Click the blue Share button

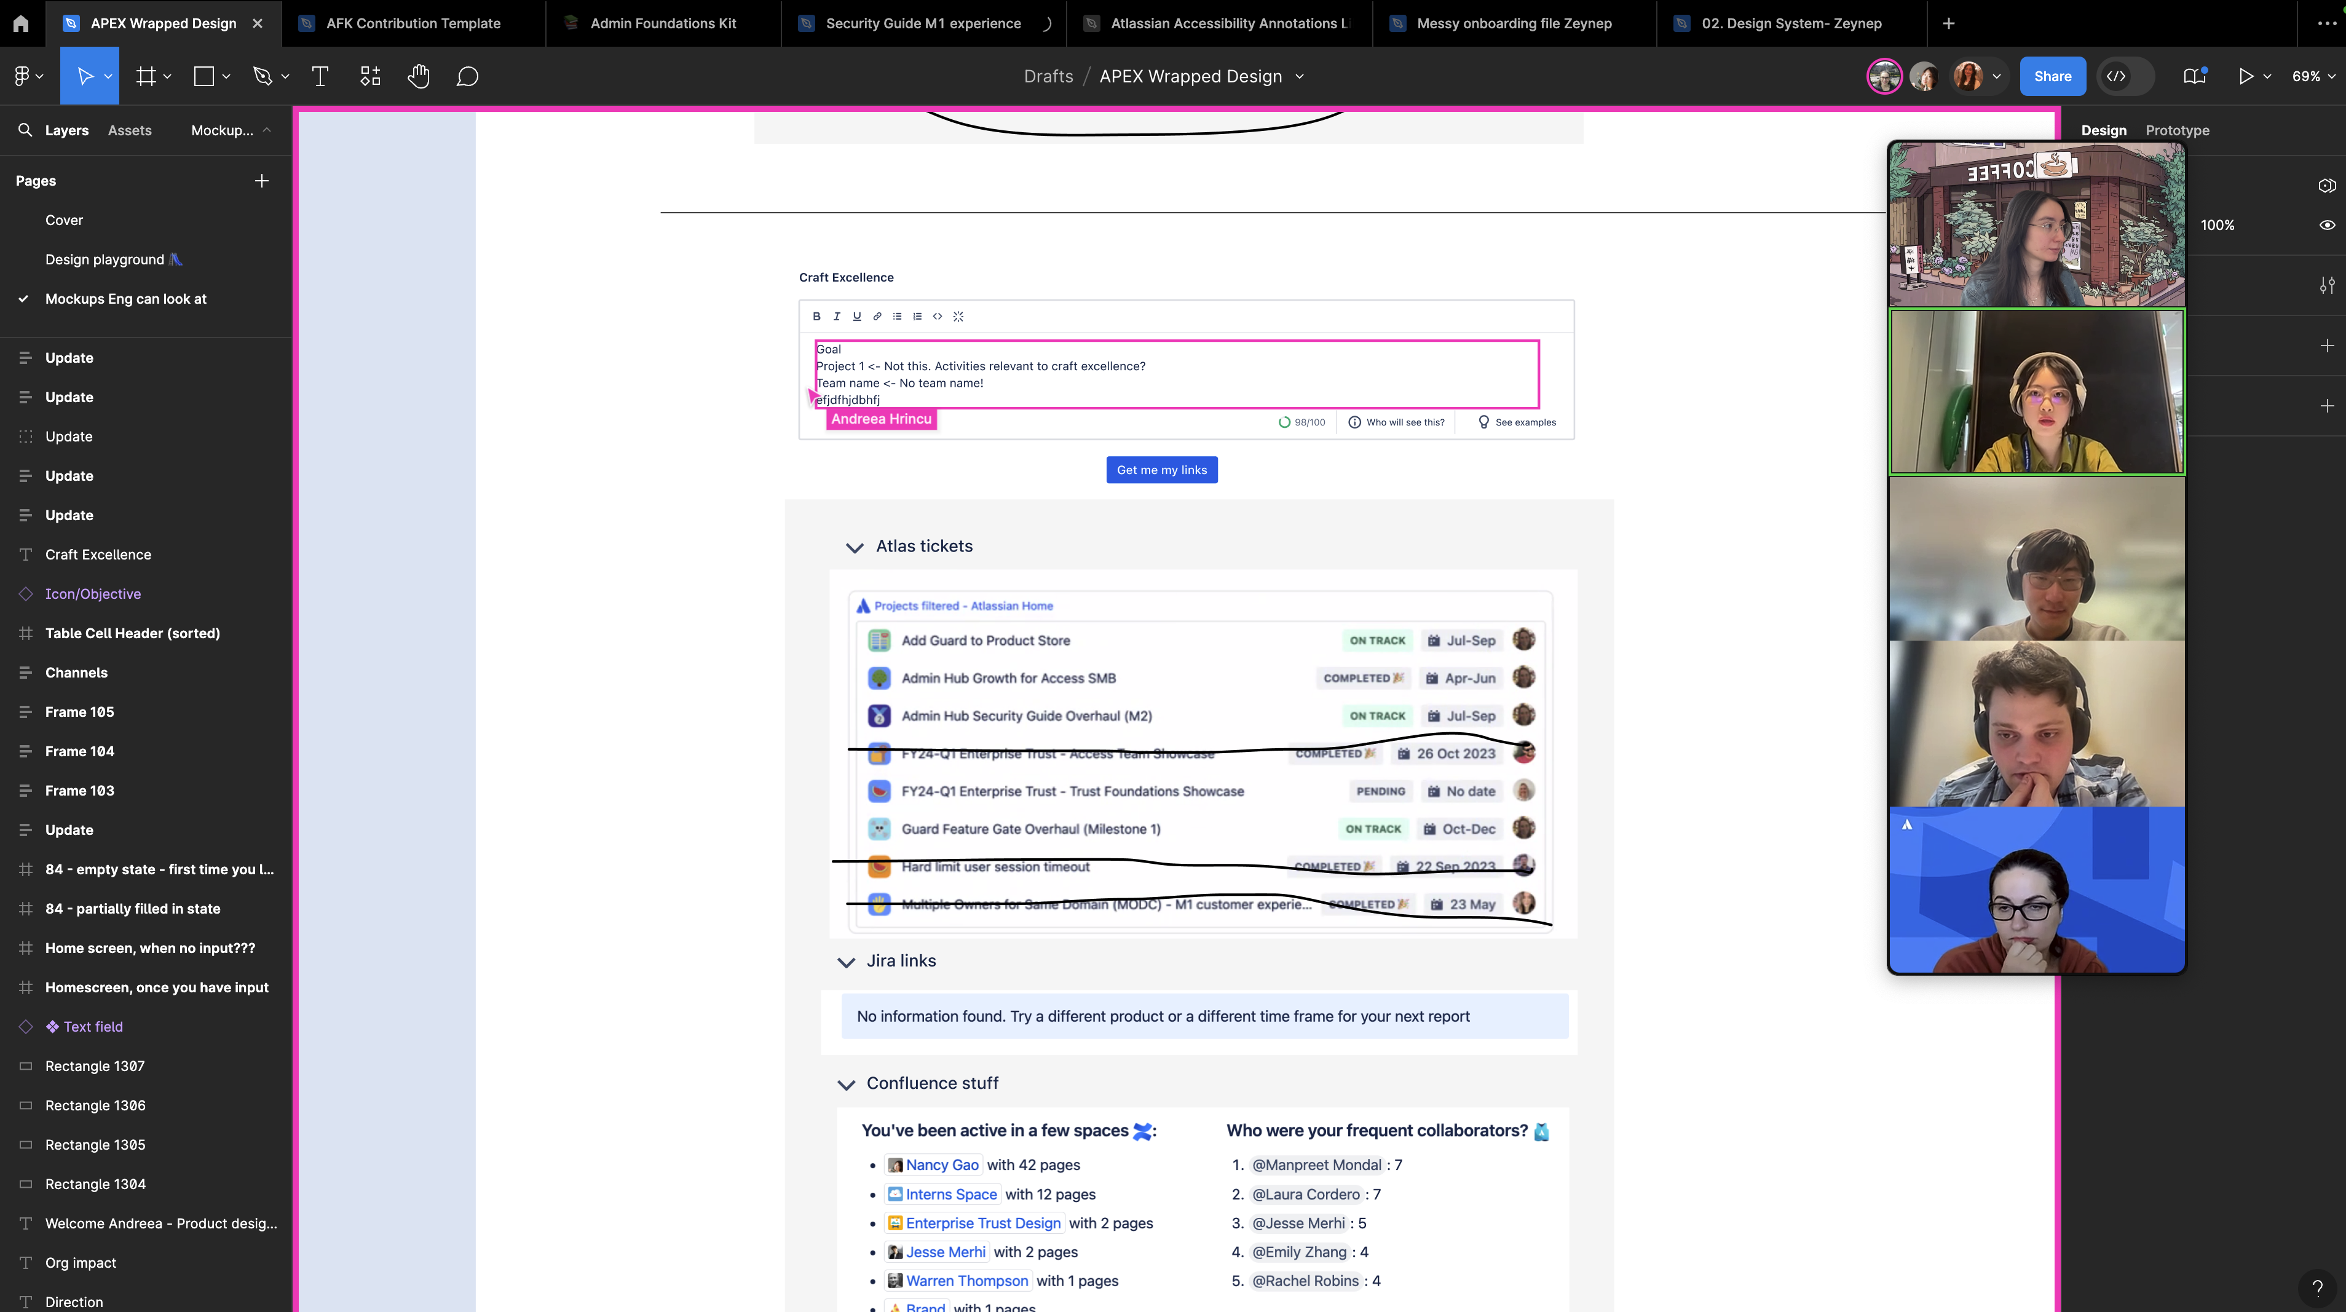[2052, 76]
